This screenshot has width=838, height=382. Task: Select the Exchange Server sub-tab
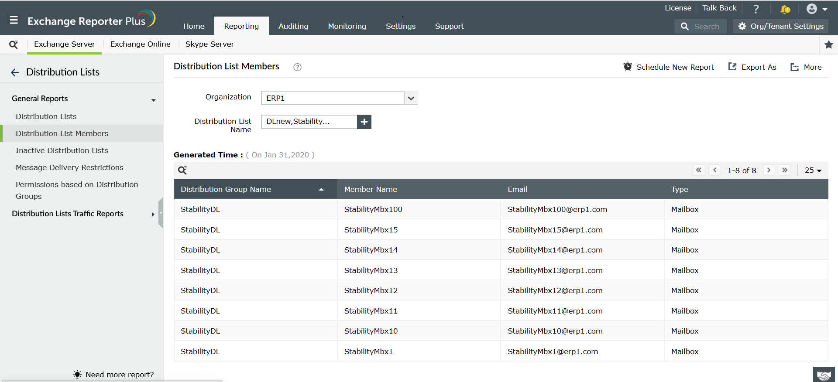[x=65, y=44]
